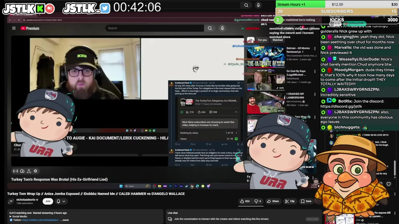Open the Batman All Movies Reviewed thumbnail
The width and height of the screenshot is (399, 224).
click(x=266, y=57)
